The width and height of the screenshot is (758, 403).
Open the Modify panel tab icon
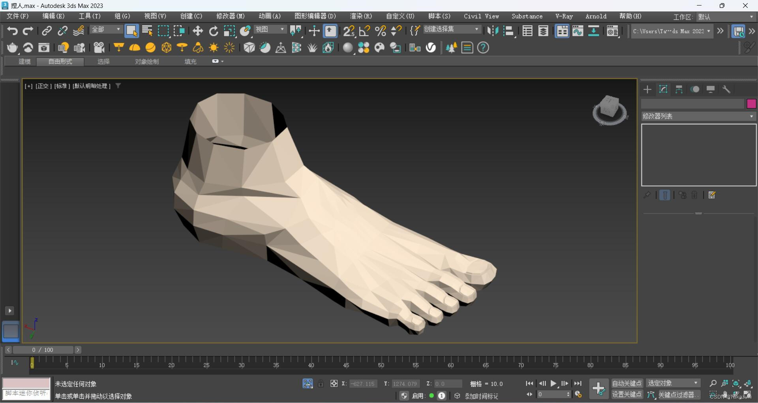pos(663,90)
